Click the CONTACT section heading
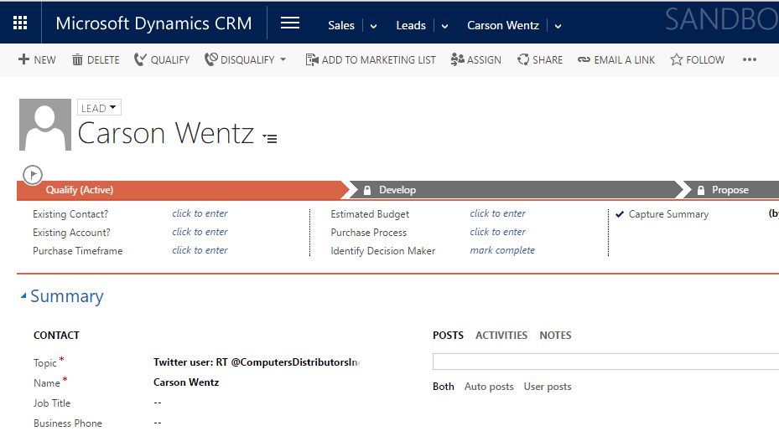Image resolution: width=779 pixels, height=436 pixels. click(56, 336)
